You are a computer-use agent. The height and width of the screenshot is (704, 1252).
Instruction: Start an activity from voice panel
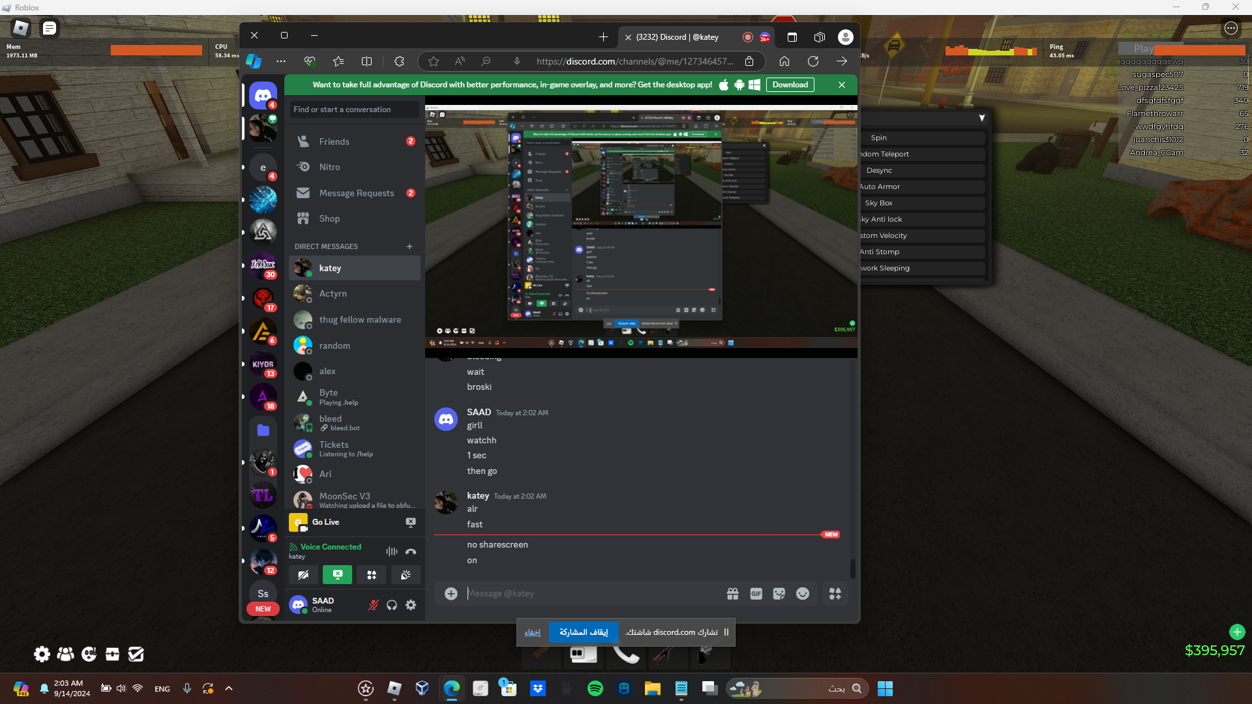tap(372, 575)
